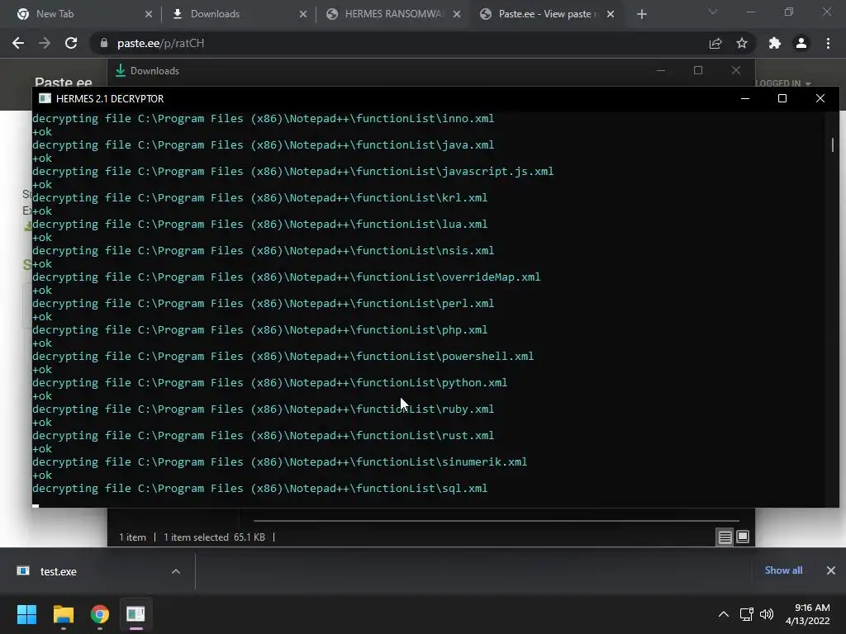The width and height of the screenshot is (846, 634).
Task: Switch Downloads window to large icons view
Action: [743, 537]
